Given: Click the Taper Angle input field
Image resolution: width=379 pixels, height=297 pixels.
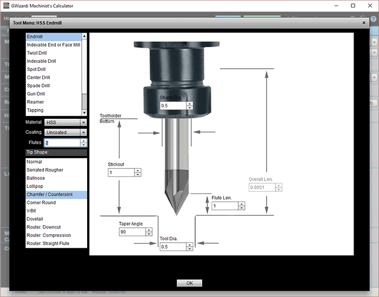Looking at the screenshot, I should (x=131, y=232).
